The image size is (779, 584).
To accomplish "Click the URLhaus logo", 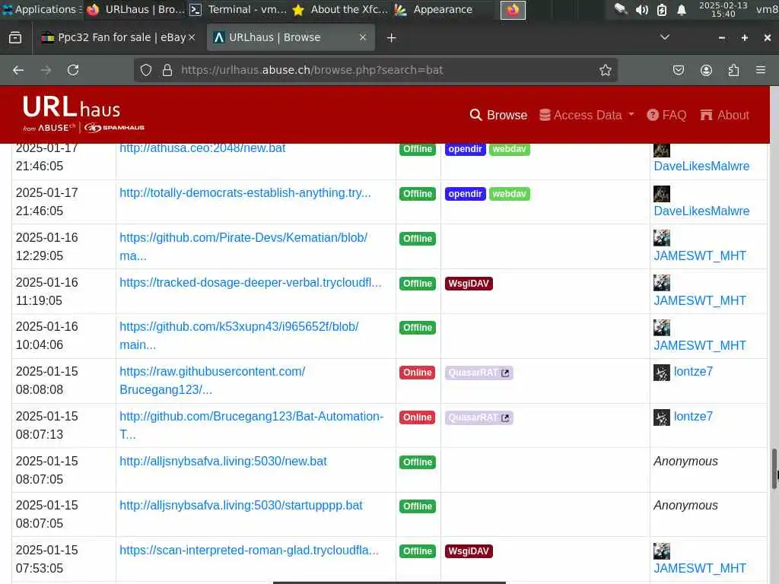I will tap(84, 114).
